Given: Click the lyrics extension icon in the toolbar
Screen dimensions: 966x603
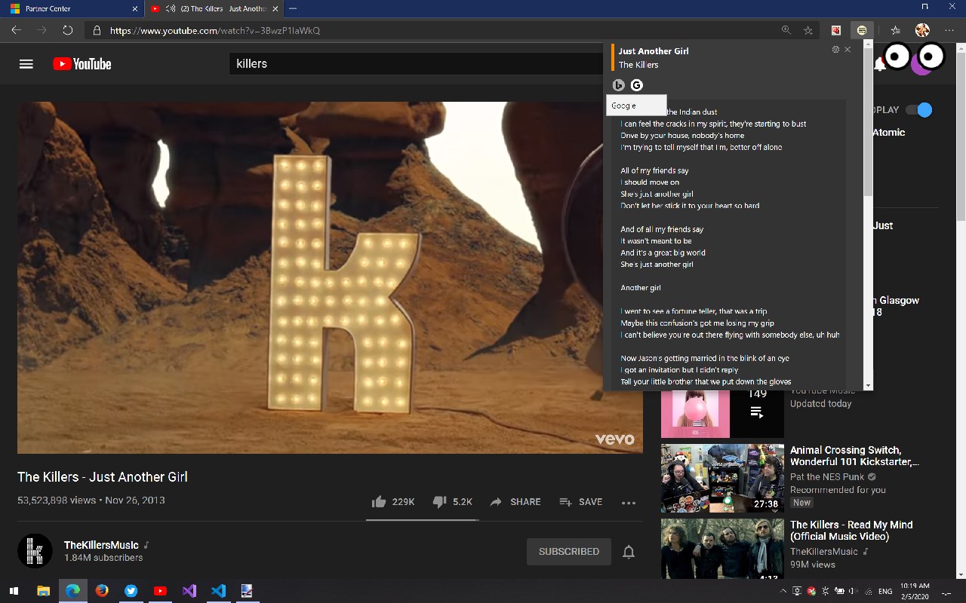Looking at the screenshot, I should point(861,30).
